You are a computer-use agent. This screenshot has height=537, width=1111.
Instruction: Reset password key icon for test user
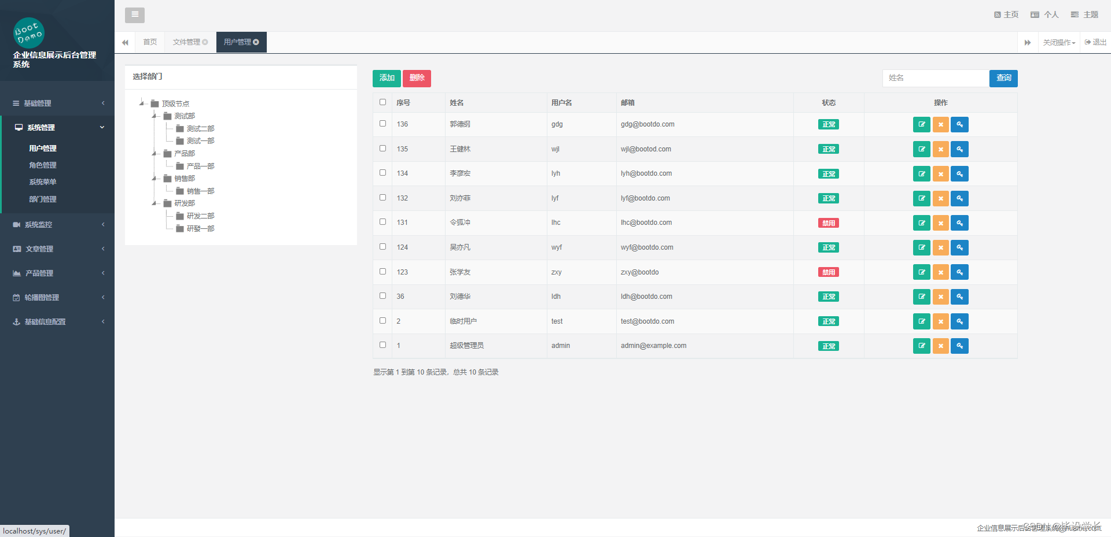(959, 321)
